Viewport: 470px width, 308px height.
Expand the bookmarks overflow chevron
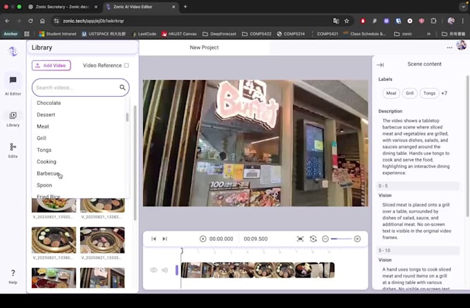[429, 34]
